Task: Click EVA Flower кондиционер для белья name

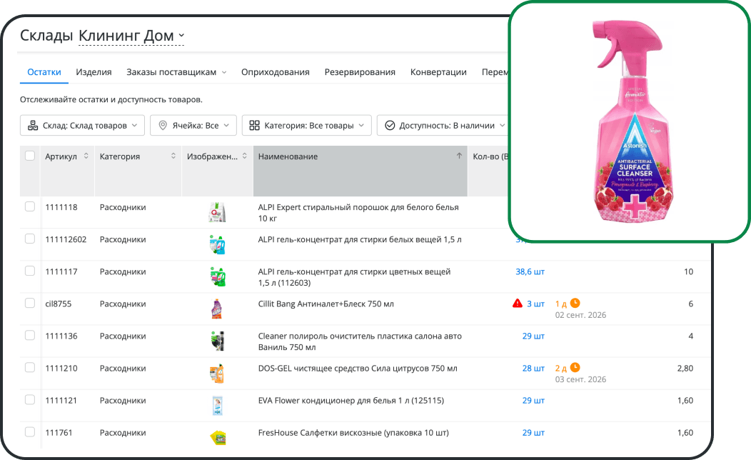Action: point(351,400)
